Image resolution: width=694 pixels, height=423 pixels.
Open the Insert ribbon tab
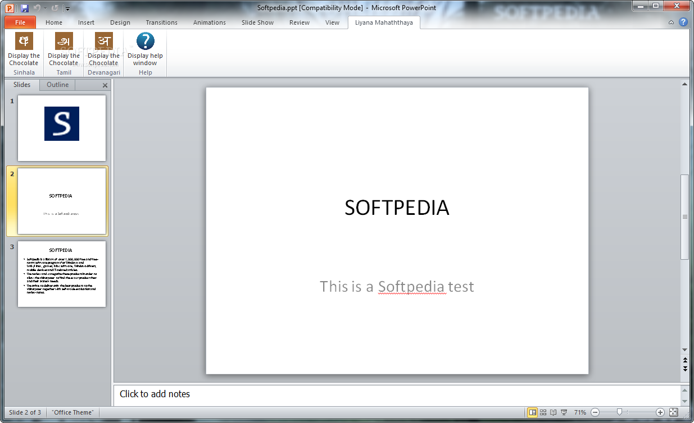86,22
